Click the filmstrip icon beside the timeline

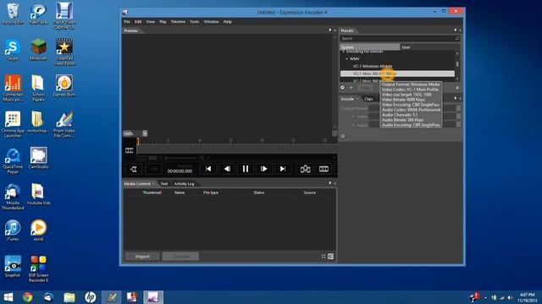pyautogui.click(x=130, y=150)
